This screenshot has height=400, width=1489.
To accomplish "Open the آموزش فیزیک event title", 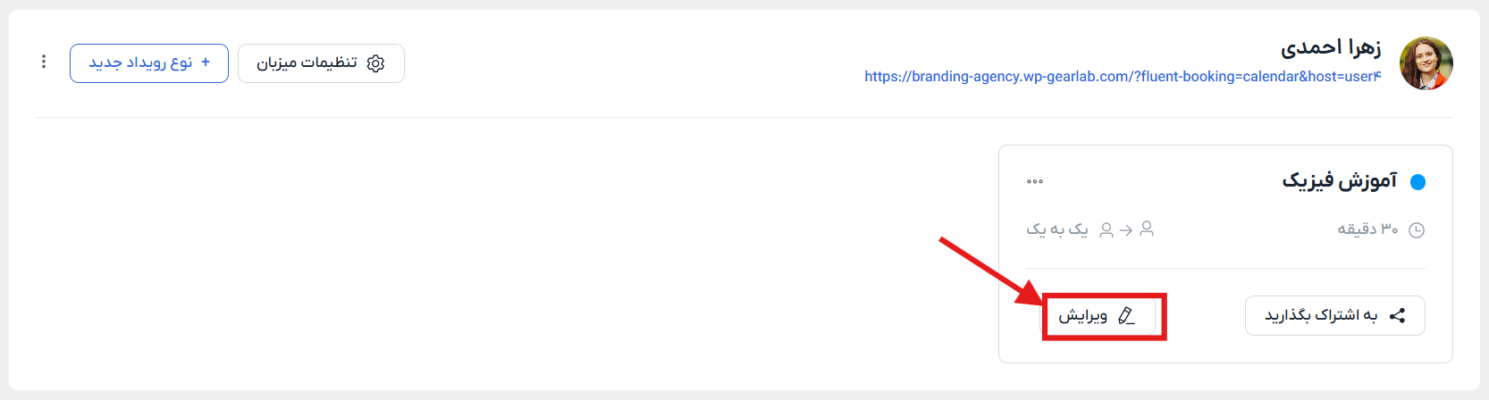I will point(1339,181).
